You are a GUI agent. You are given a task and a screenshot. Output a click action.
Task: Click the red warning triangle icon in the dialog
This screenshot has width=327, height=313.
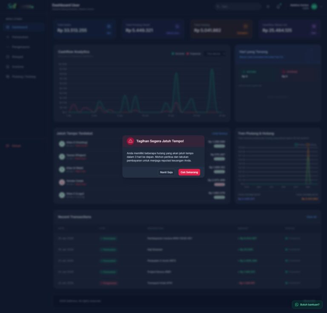[130, 141]
